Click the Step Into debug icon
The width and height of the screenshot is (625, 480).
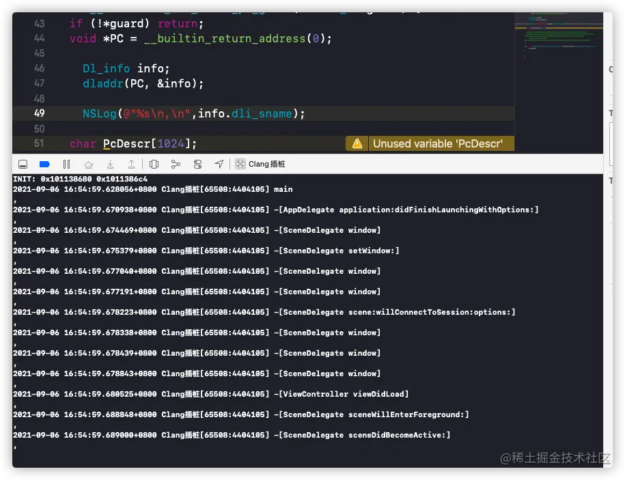pos(111,164)
